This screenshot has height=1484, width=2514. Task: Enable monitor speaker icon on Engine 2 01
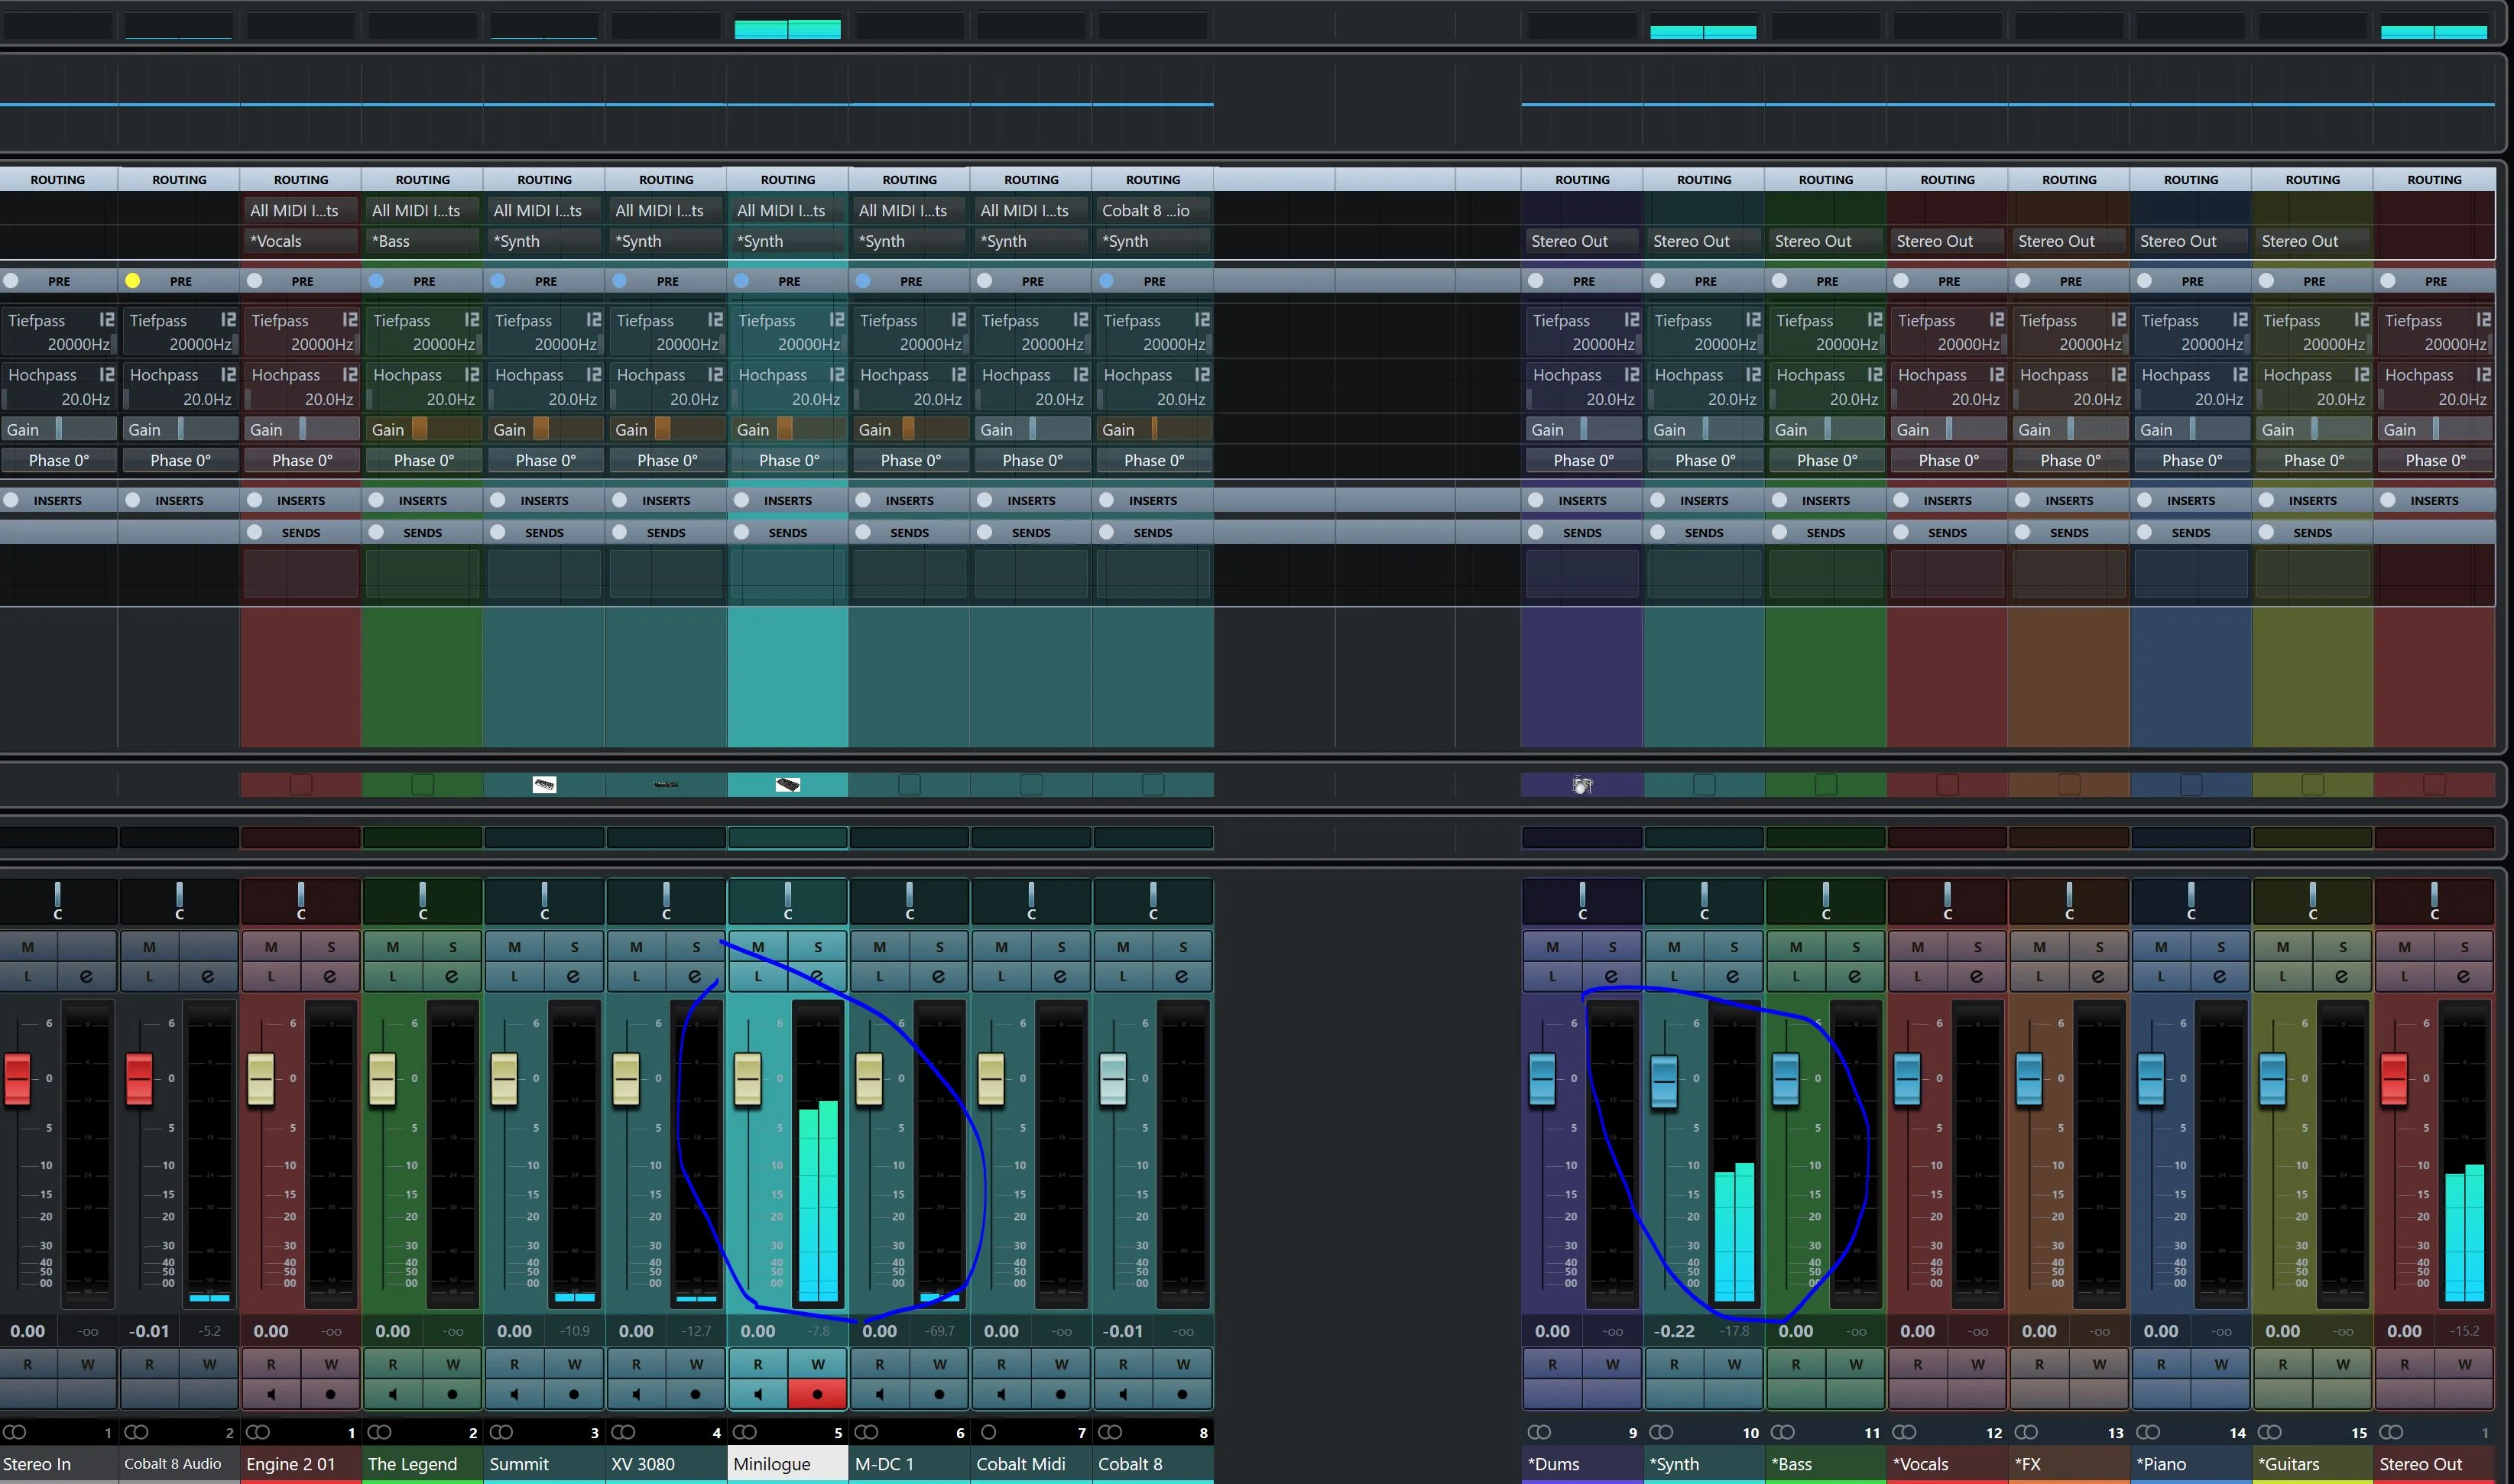[x=271, y=1393]
